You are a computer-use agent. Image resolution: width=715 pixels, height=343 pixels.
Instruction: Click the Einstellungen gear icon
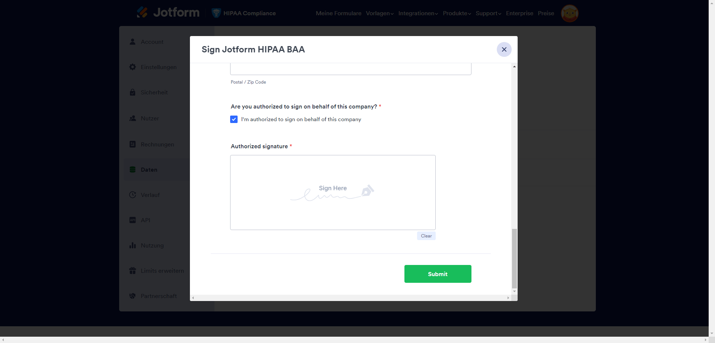click(x=133, y=67)
